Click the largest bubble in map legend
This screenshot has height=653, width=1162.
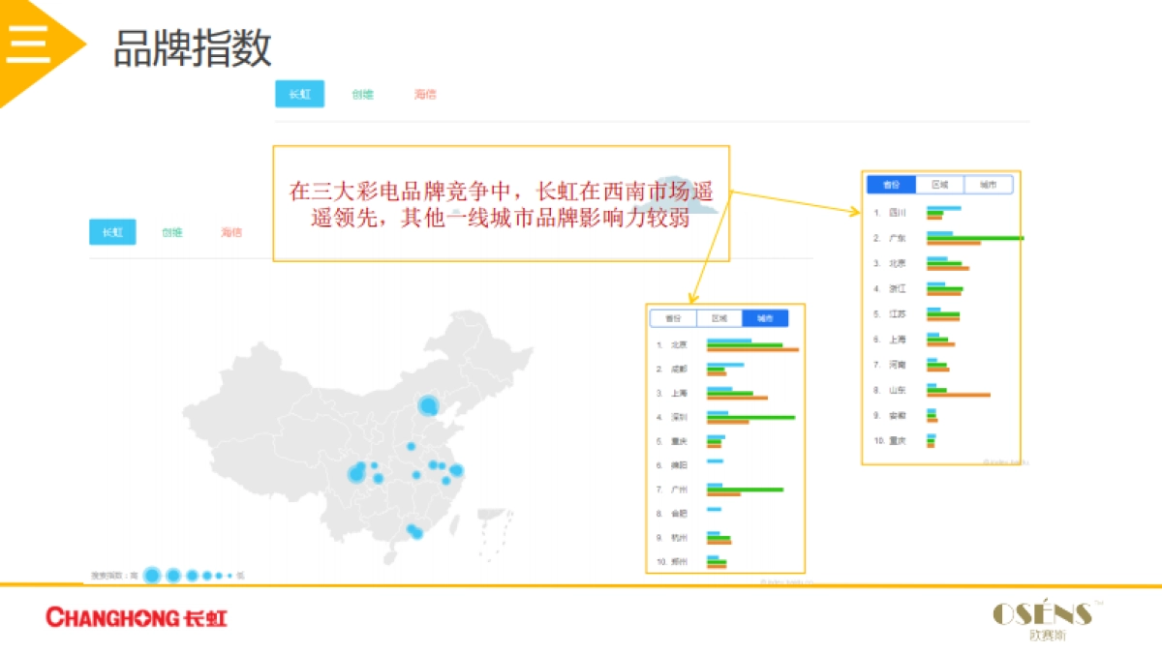tap(152, 576)
